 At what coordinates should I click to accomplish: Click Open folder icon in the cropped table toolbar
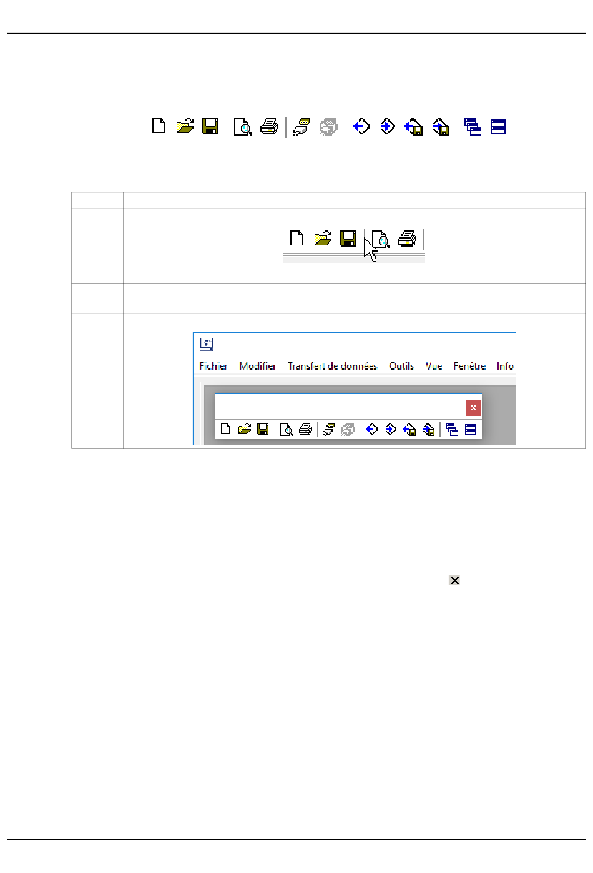tap(323, 238)
